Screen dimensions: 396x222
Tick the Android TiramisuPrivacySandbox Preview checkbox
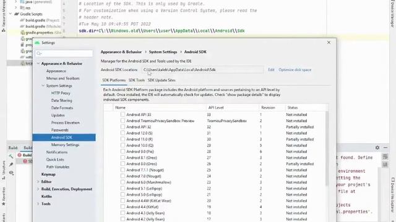[x=123, y=121]
